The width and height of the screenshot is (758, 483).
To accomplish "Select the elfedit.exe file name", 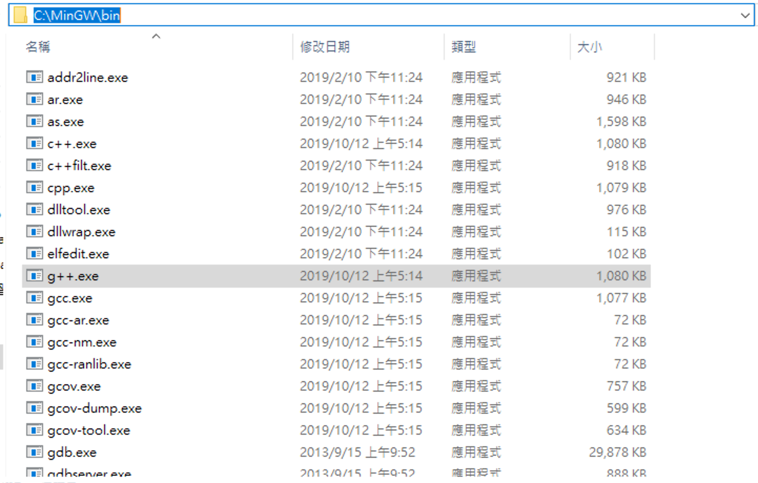I will pyautogui.click(x=78, y=254).
